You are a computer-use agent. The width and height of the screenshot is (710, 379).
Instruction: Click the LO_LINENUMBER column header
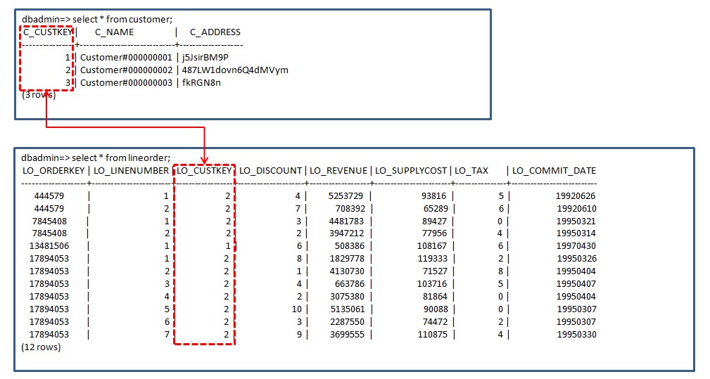click(132, 171)
